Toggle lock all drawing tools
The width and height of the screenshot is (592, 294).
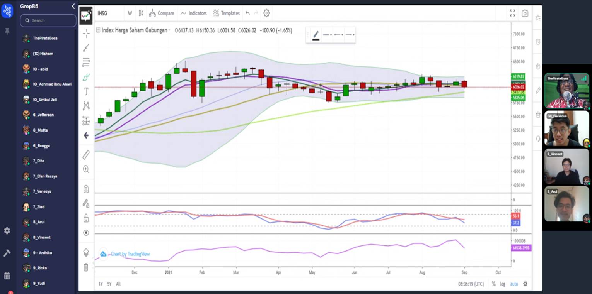pos(86,218)
